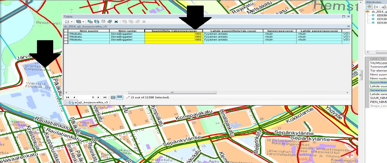Click the Toiminnall attribute field
The width and height of the screenshot is (387, 163).
[378, 67]
